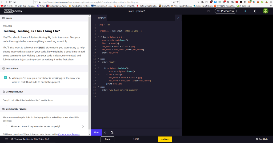Click the scroll up arrow of lesson panel
The image size is (273, 143).
pyautogui.click(x=90, y=16)
